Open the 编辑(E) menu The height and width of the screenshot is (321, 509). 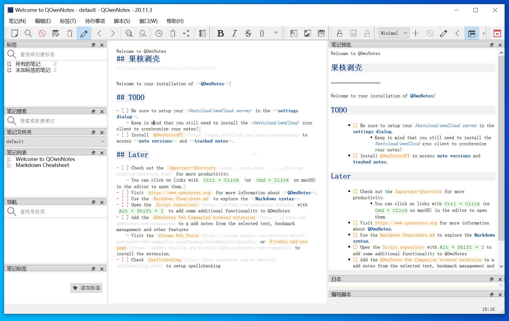tap(43, 21)
